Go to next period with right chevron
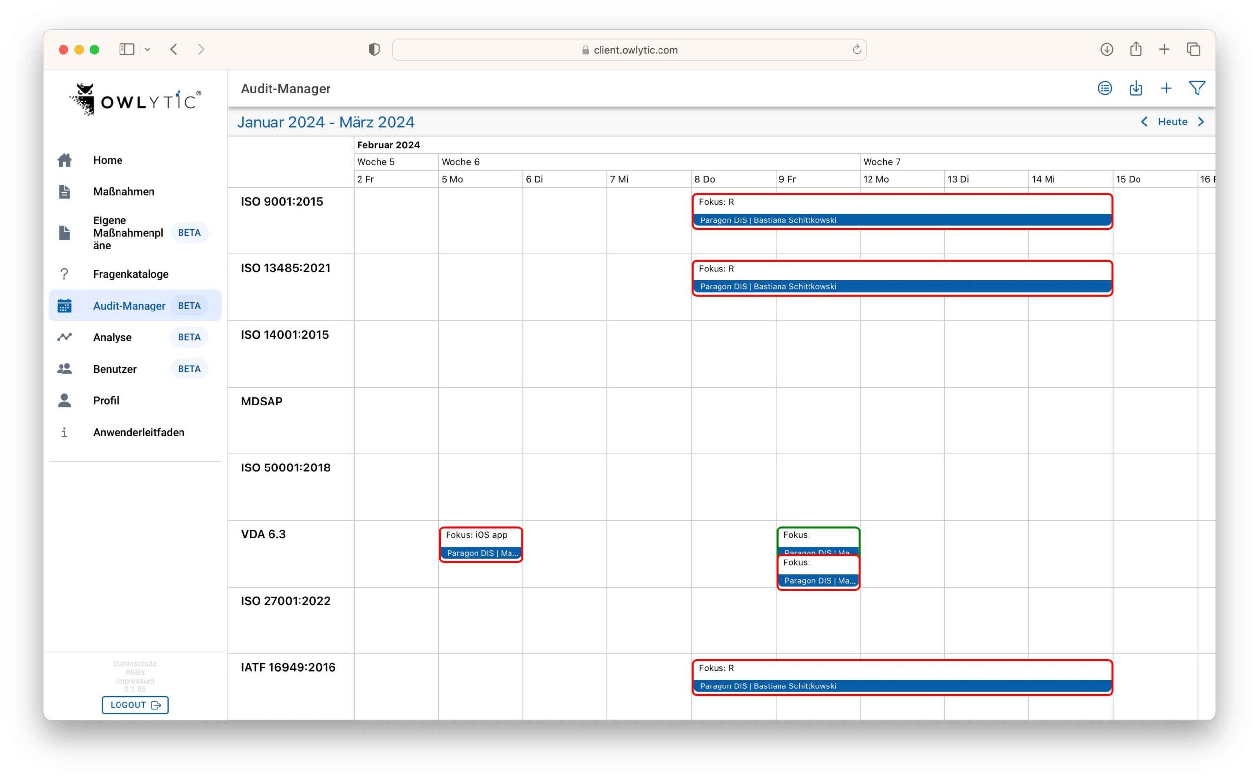 [x=1200, y=122]
